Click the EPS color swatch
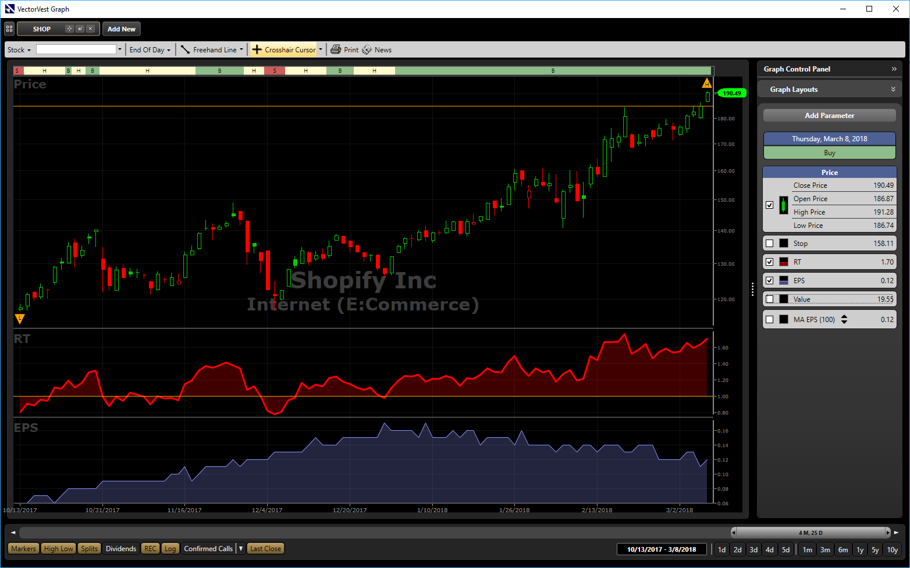 pyautogui.click(x=784, y=281)
